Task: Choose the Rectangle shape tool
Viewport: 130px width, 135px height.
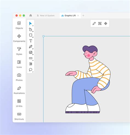Action: [31, 35]
